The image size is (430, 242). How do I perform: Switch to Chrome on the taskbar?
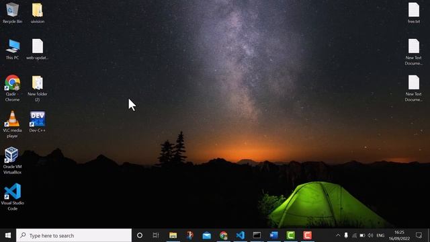click(224, 235)
